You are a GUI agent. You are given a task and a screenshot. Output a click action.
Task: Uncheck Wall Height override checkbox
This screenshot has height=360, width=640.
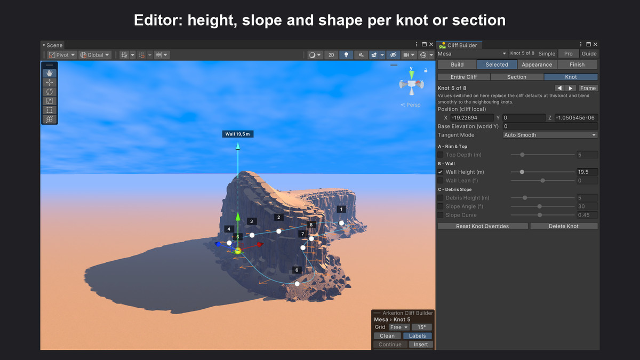pyautogui.click(x=441, y=172)
